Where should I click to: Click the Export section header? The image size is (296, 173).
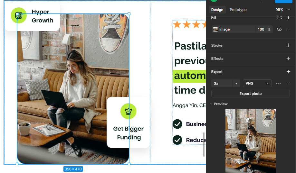(x=217, y=72)
